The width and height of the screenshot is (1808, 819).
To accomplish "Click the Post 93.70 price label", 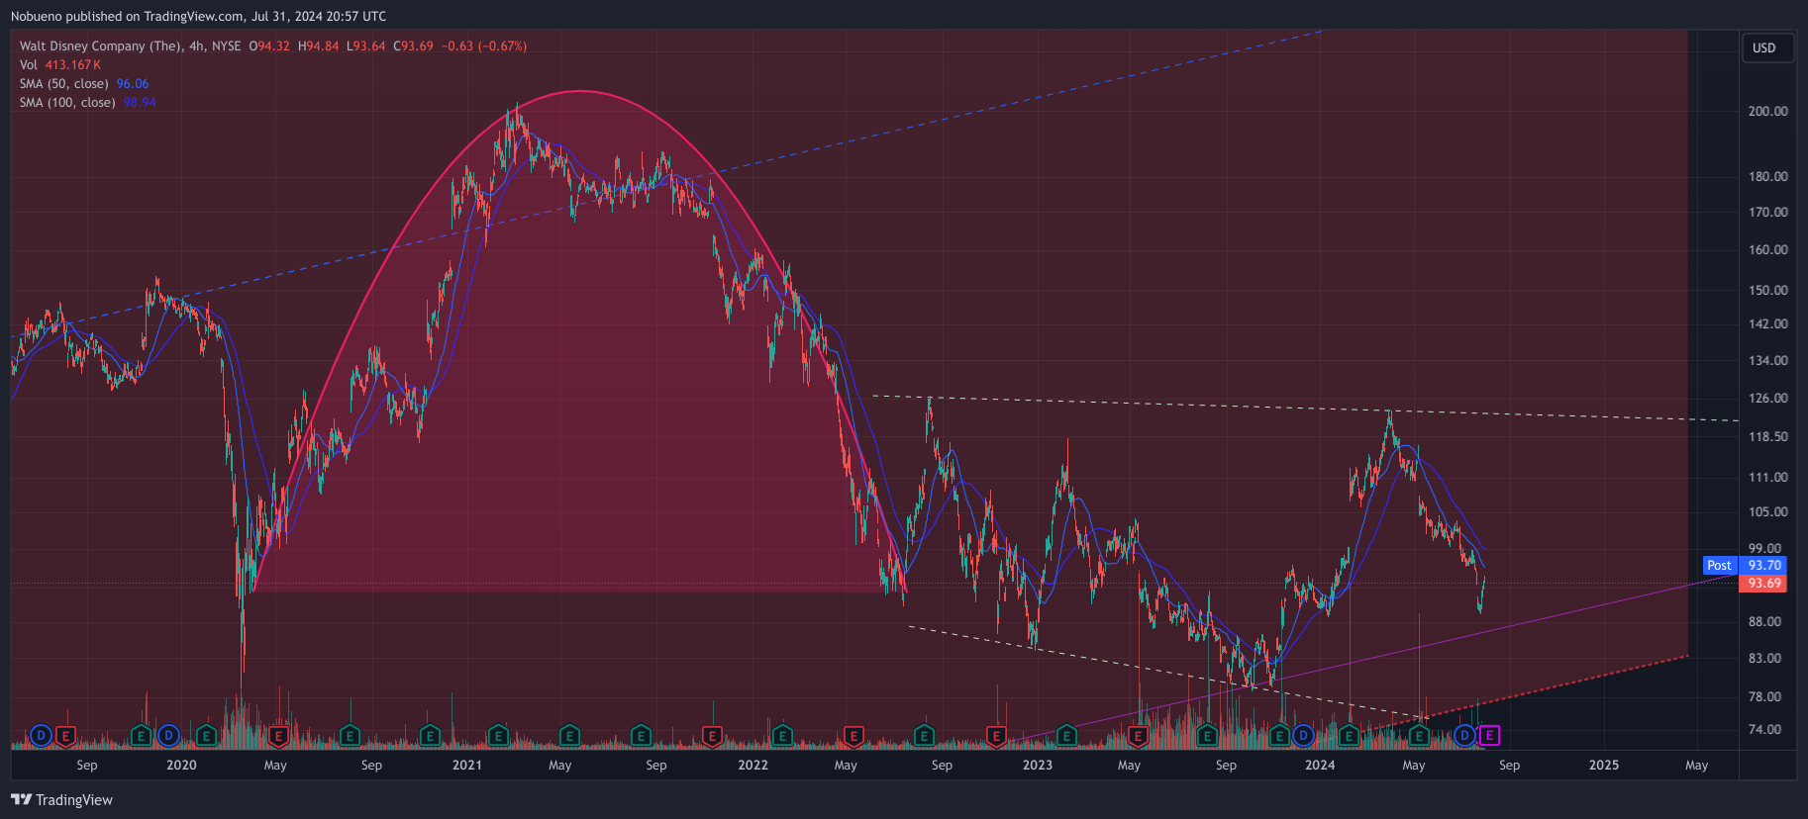I will [x=1745, y=565].
